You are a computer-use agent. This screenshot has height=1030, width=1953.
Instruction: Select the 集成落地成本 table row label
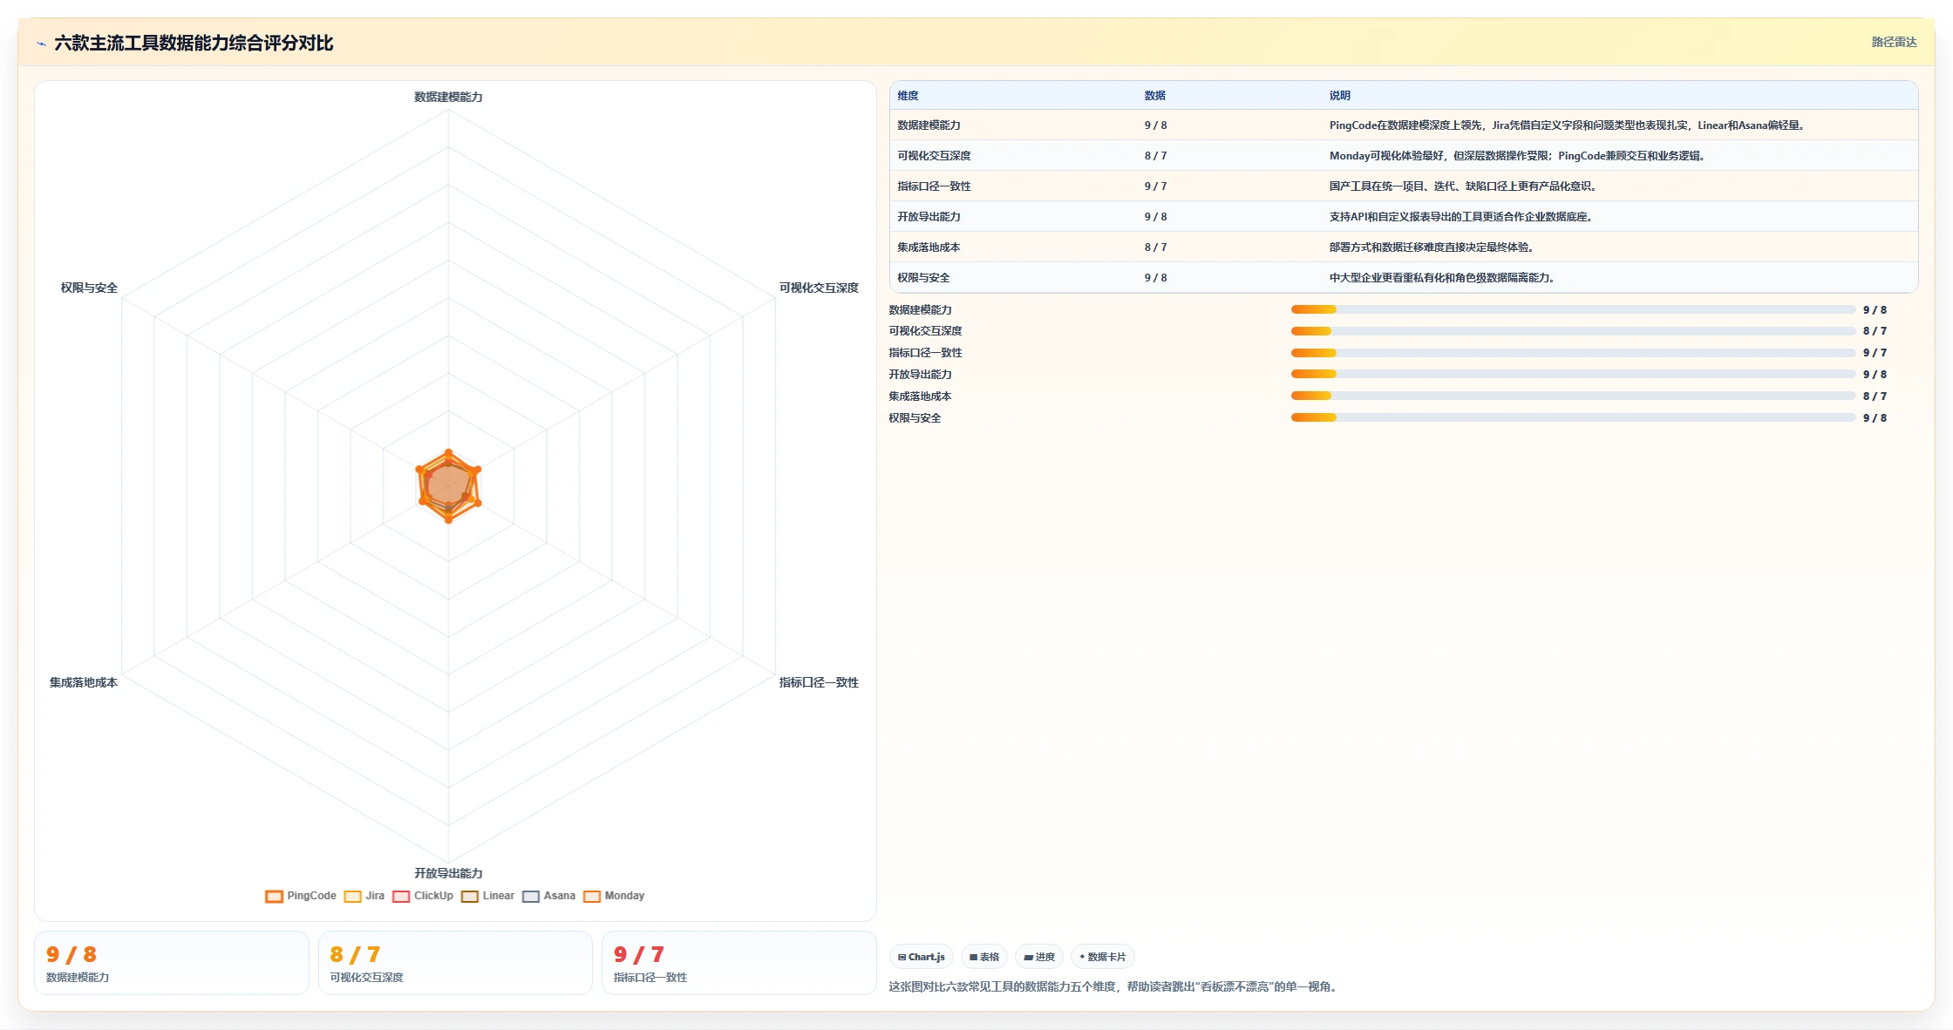(929, 247)
